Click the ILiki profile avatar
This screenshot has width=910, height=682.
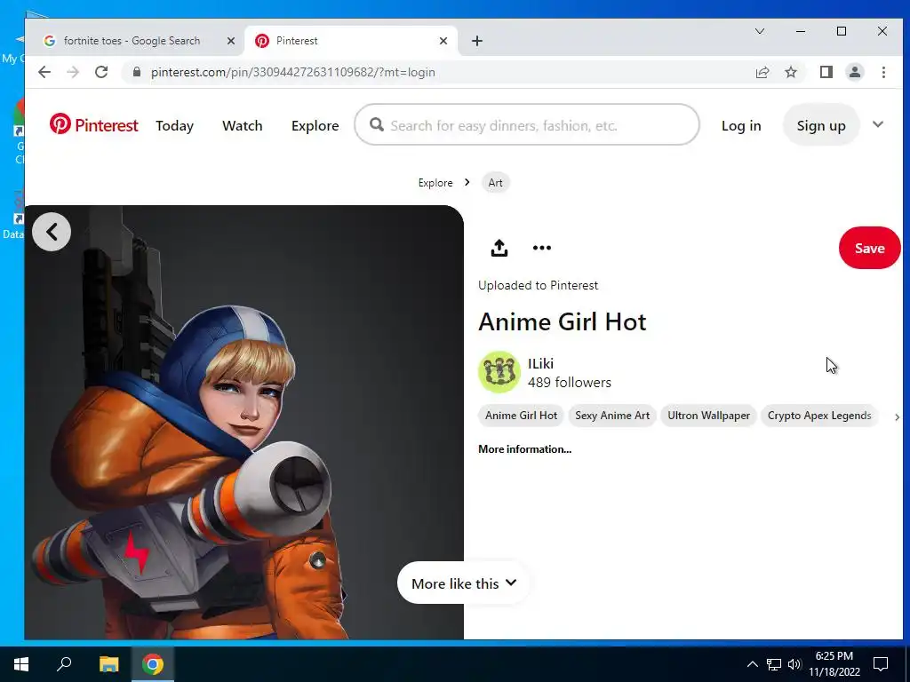[x=499, y=372]
